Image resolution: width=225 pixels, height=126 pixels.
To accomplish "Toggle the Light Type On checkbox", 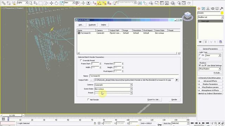I will click(200, 55).
